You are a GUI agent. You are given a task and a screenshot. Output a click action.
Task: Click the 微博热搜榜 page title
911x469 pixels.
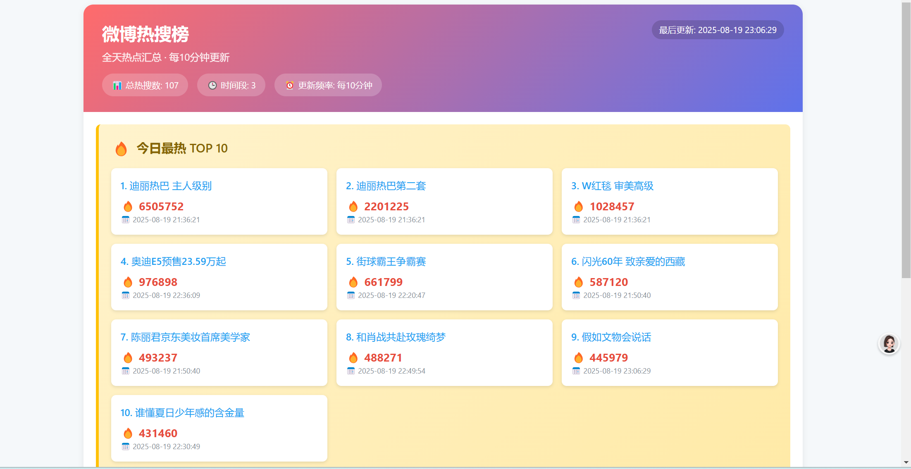tap(145, 34)
